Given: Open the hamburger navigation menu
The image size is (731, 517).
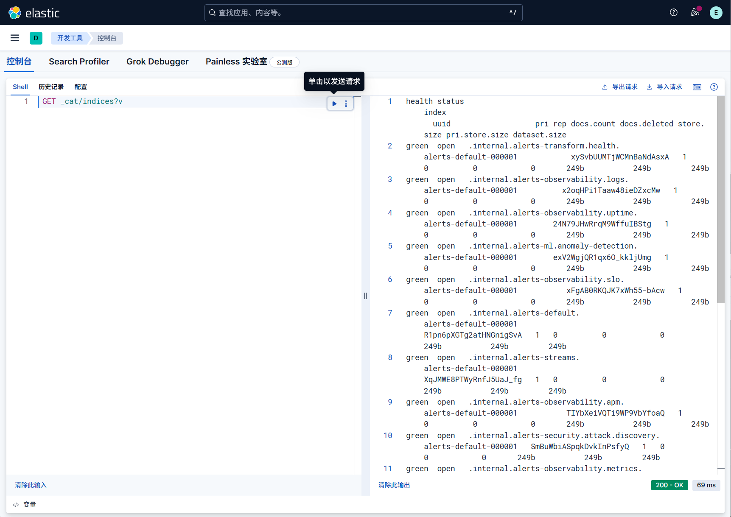Looking at the screenshot, I should coord(15,38).
